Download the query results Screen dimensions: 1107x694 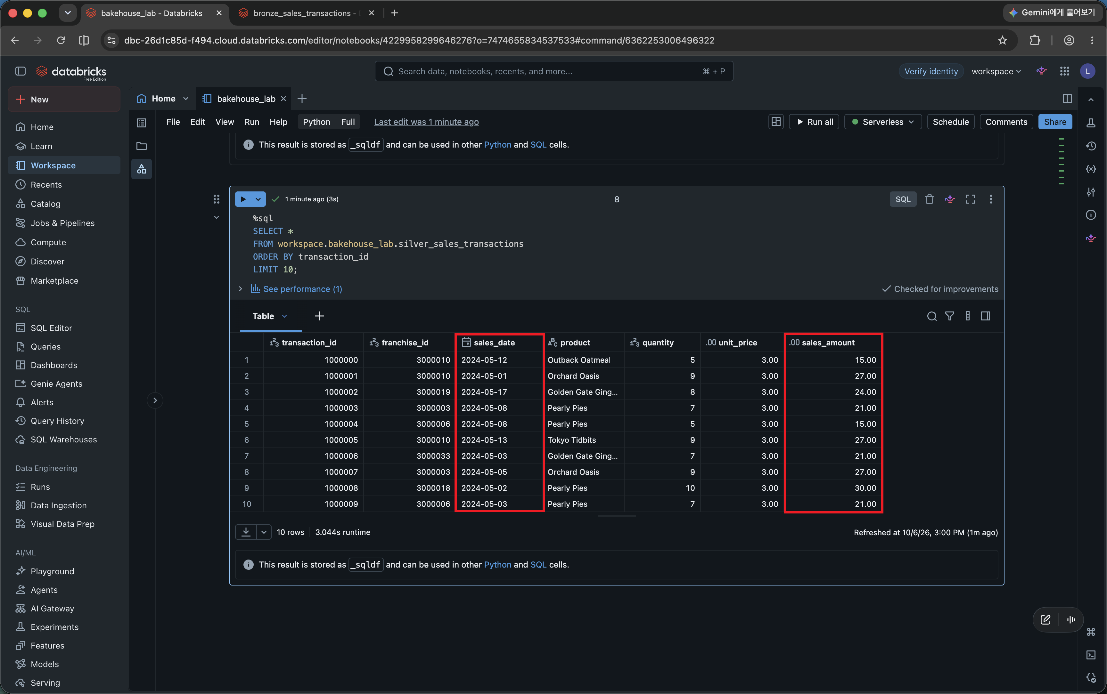click(x=246, y=532)
